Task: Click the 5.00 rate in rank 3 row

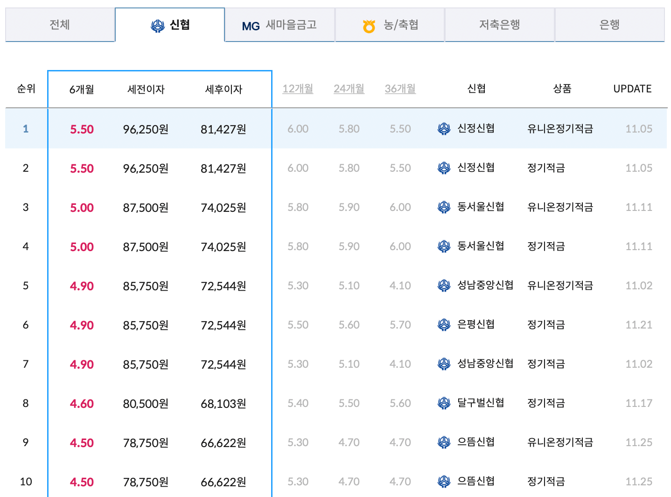Action: [82, 208]
